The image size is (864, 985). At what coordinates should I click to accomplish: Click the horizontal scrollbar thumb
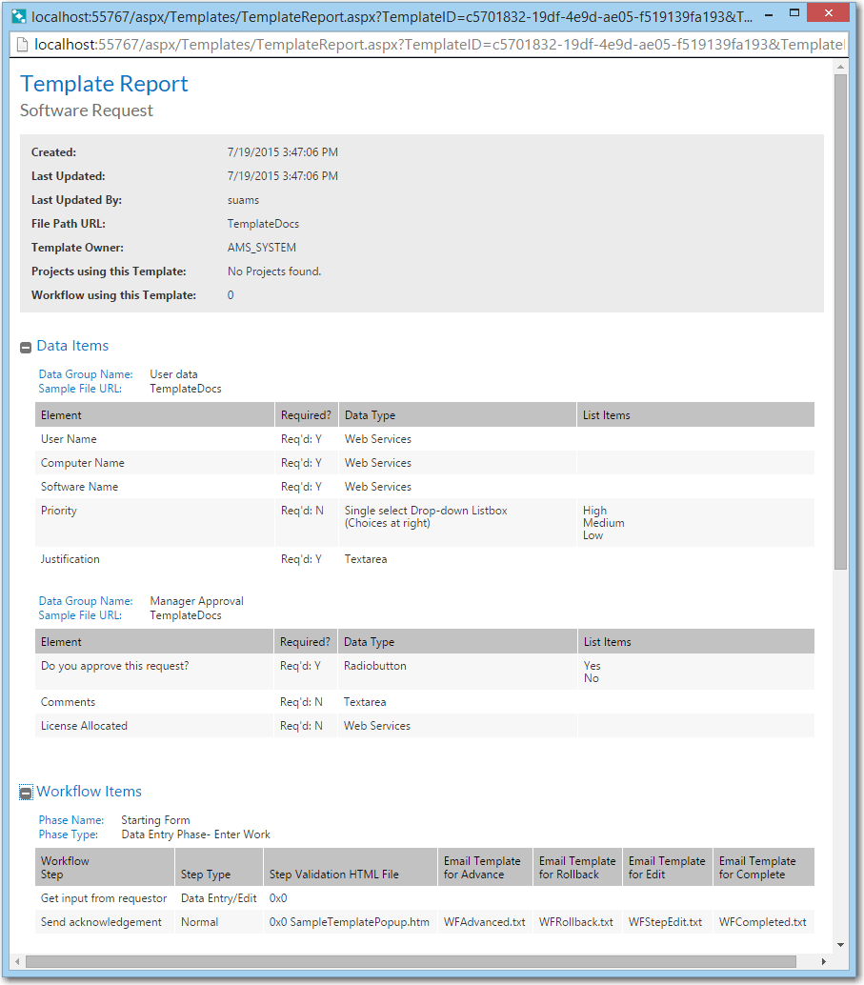(411, 962)
